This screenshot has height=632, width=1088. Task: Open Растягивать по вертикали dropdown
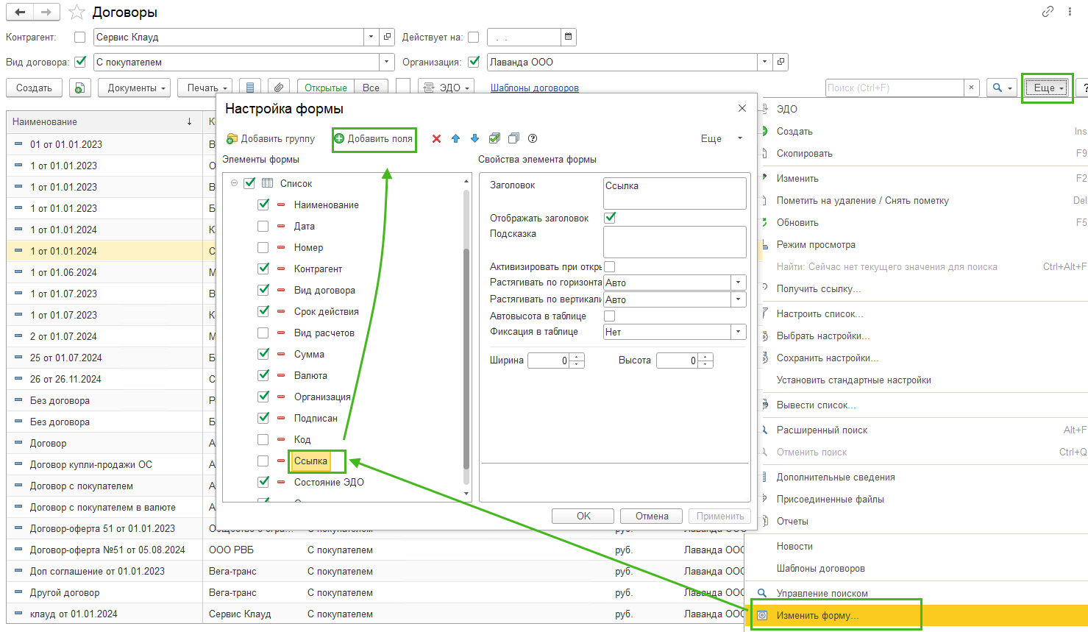tap(738, 299)
